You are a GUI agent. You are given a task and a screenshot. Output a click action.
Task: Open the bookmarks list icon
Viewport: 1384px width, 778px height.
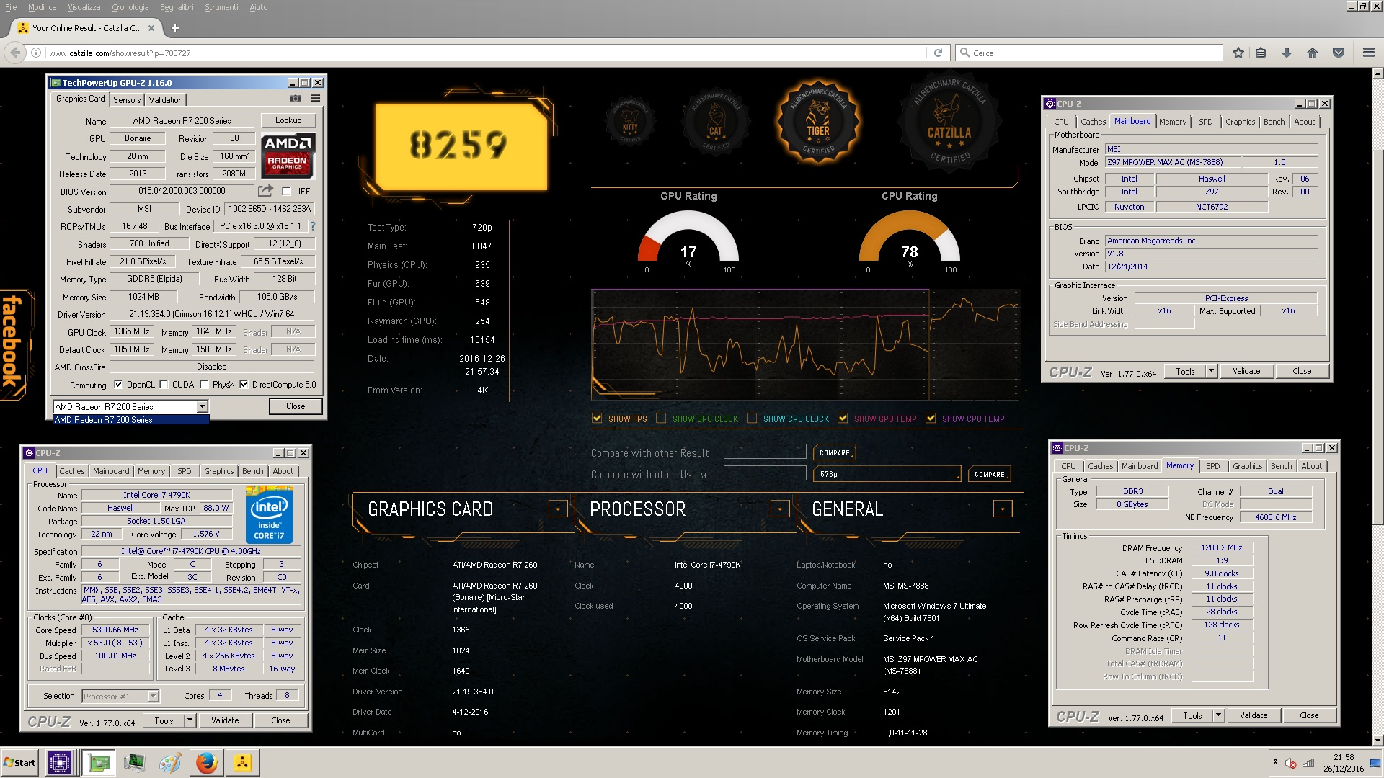click(x=1261, y=53)
